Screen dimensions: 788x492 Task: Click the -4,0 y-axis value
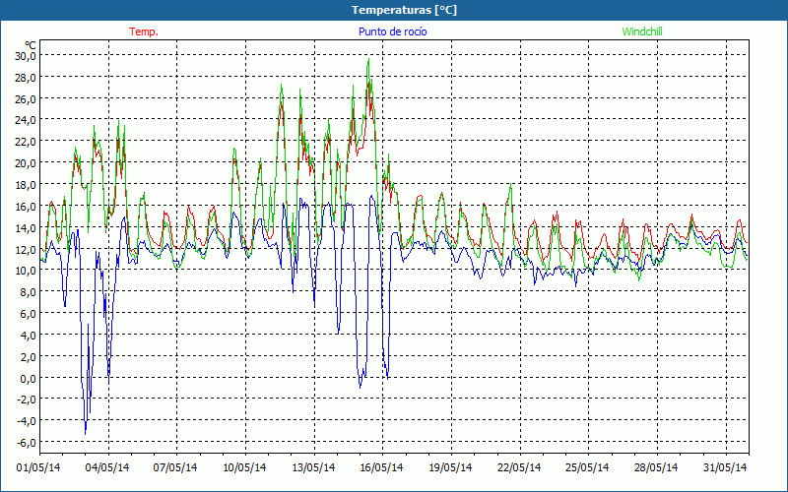coord(27,421)
